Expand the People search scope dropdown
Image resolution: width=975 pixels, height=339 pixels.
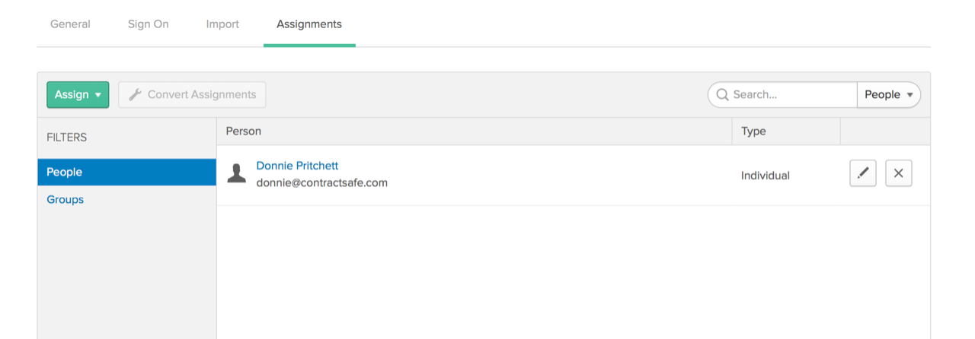(889, 95)
